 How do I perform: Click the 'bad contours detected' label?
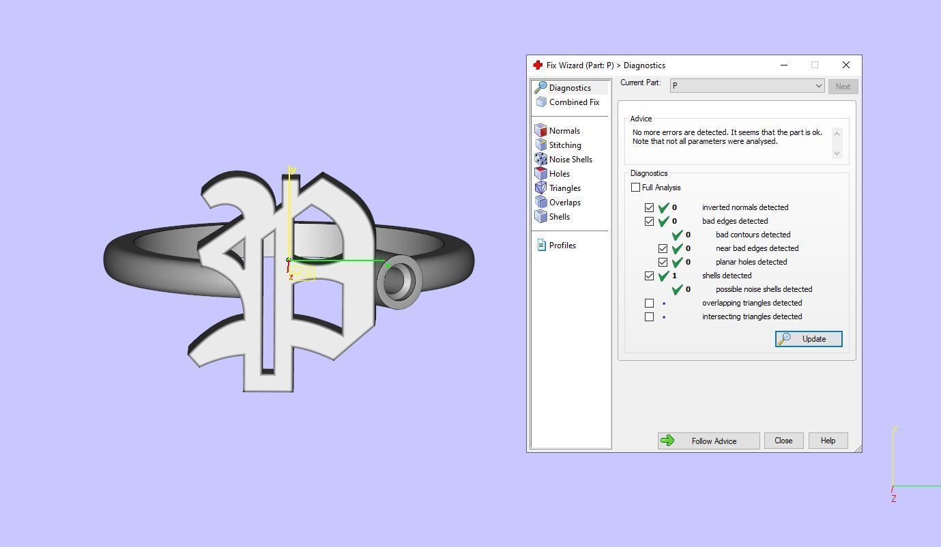tap(753, 235)
